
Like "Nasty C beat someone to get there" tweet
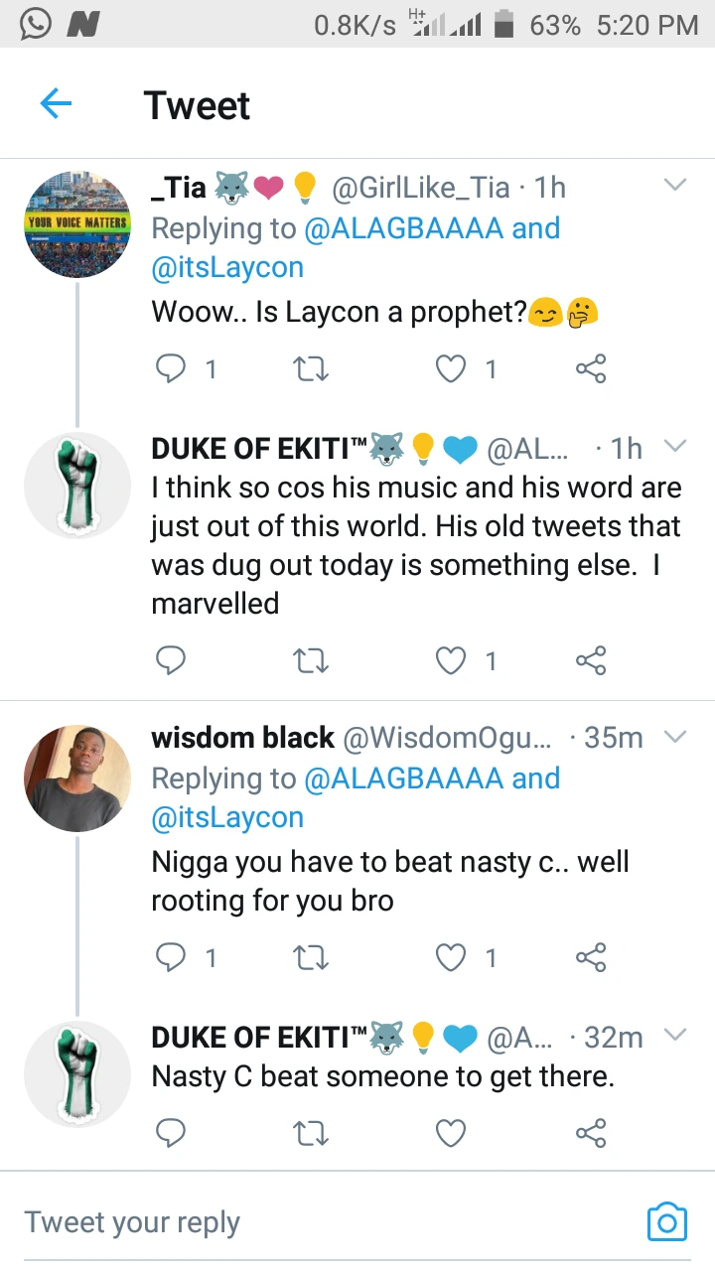tap(452, 1132)
